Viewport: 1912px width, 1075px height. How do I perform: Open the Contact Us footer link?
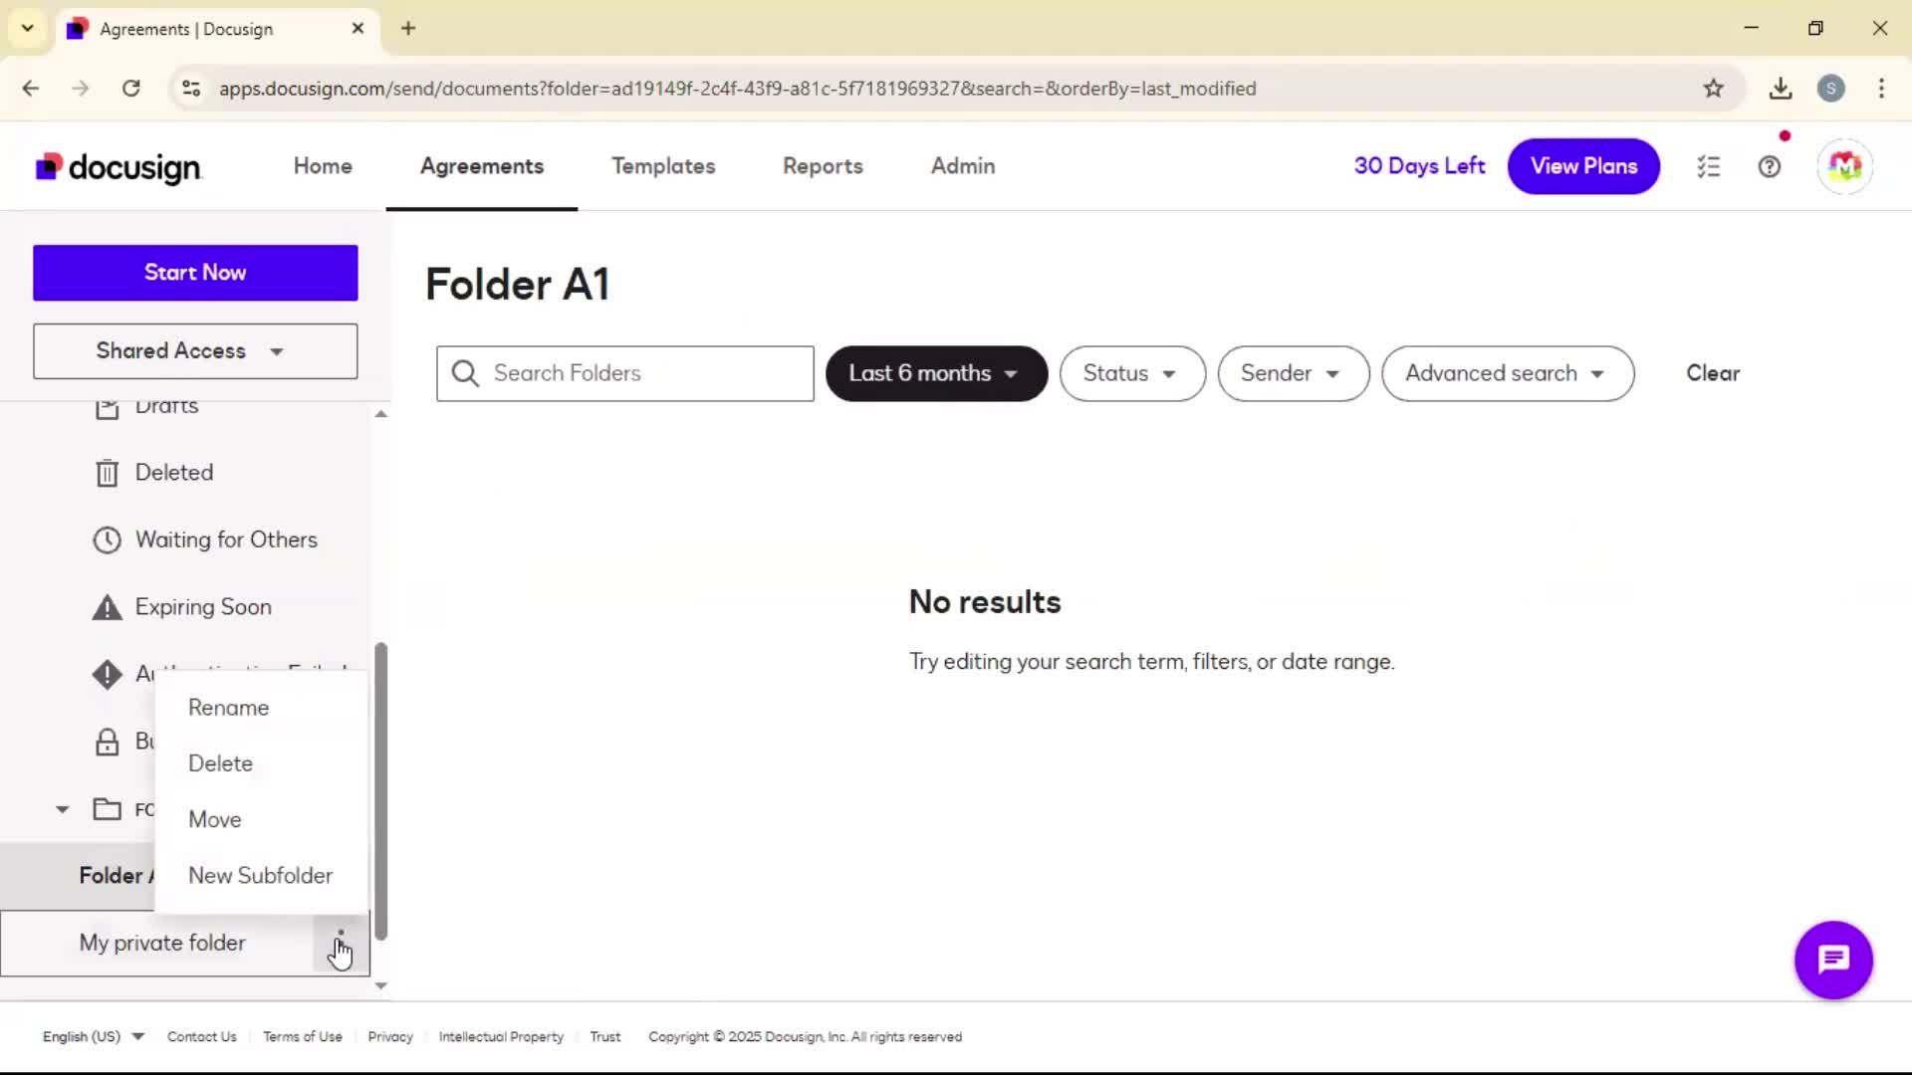[x=202, y=1036]
